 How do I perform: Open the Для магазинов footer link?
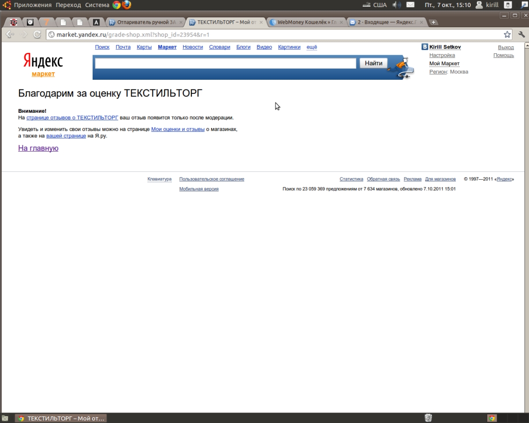440,179
